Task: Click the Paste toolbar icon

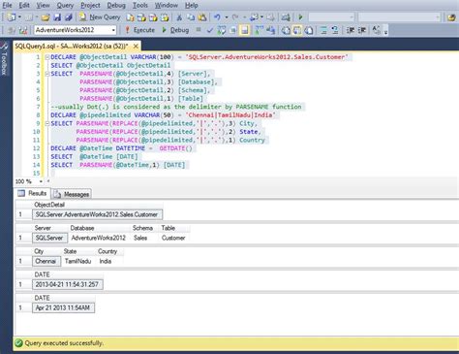Action: [x=202, y=17]
